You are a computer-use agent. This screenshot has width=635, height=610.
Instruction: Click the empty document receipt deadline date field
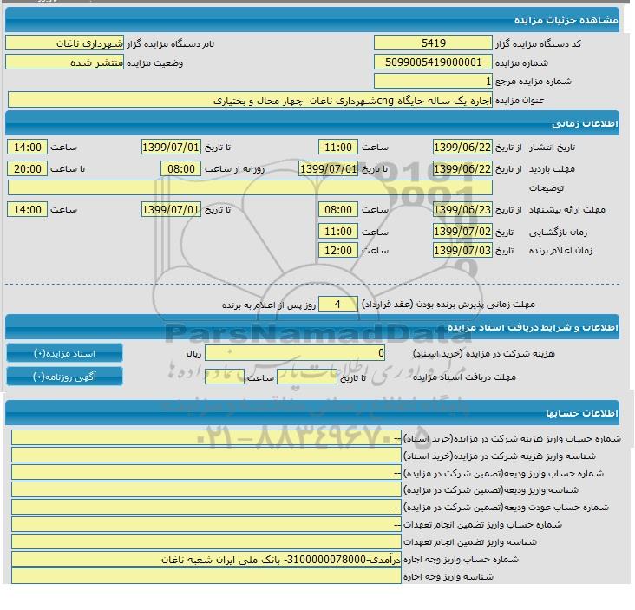[307, 377]
